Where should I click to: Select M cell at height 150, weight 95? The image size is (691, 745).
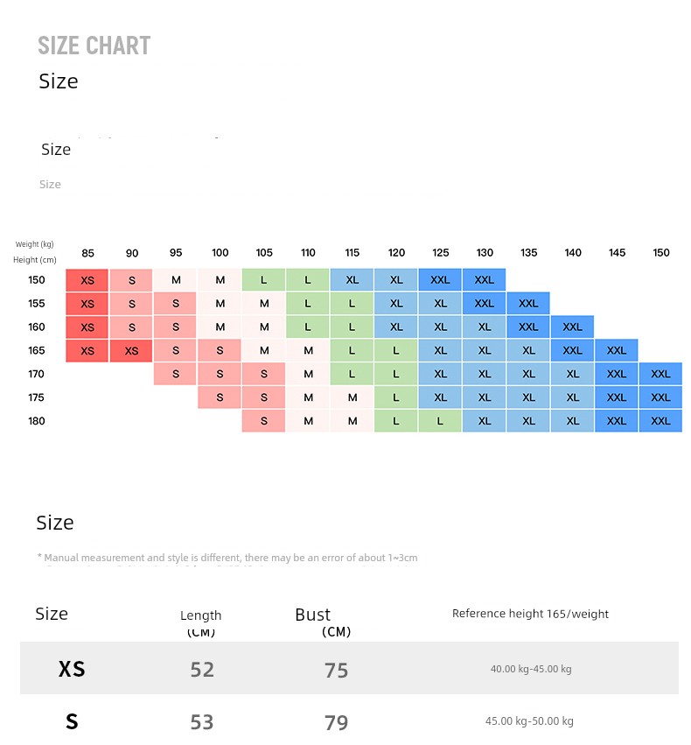176,280
